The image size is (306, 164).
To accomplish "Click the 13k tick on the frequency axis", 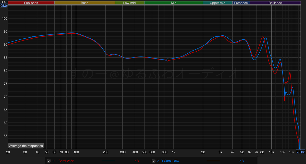I will click(283, 152).
